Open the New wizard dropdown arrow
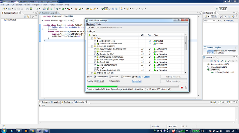The width and height of the screenshot is (239, 133). pos(6,9)
